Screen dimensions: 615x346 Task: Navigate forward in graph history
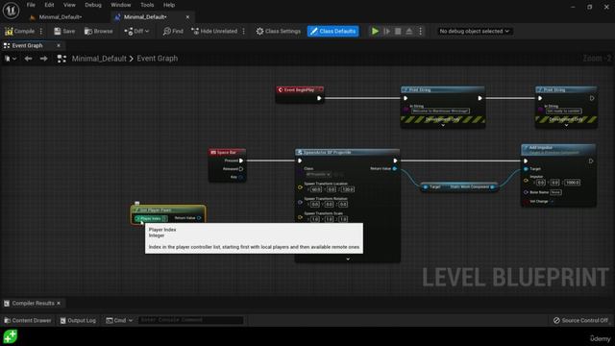pos(43,59)
